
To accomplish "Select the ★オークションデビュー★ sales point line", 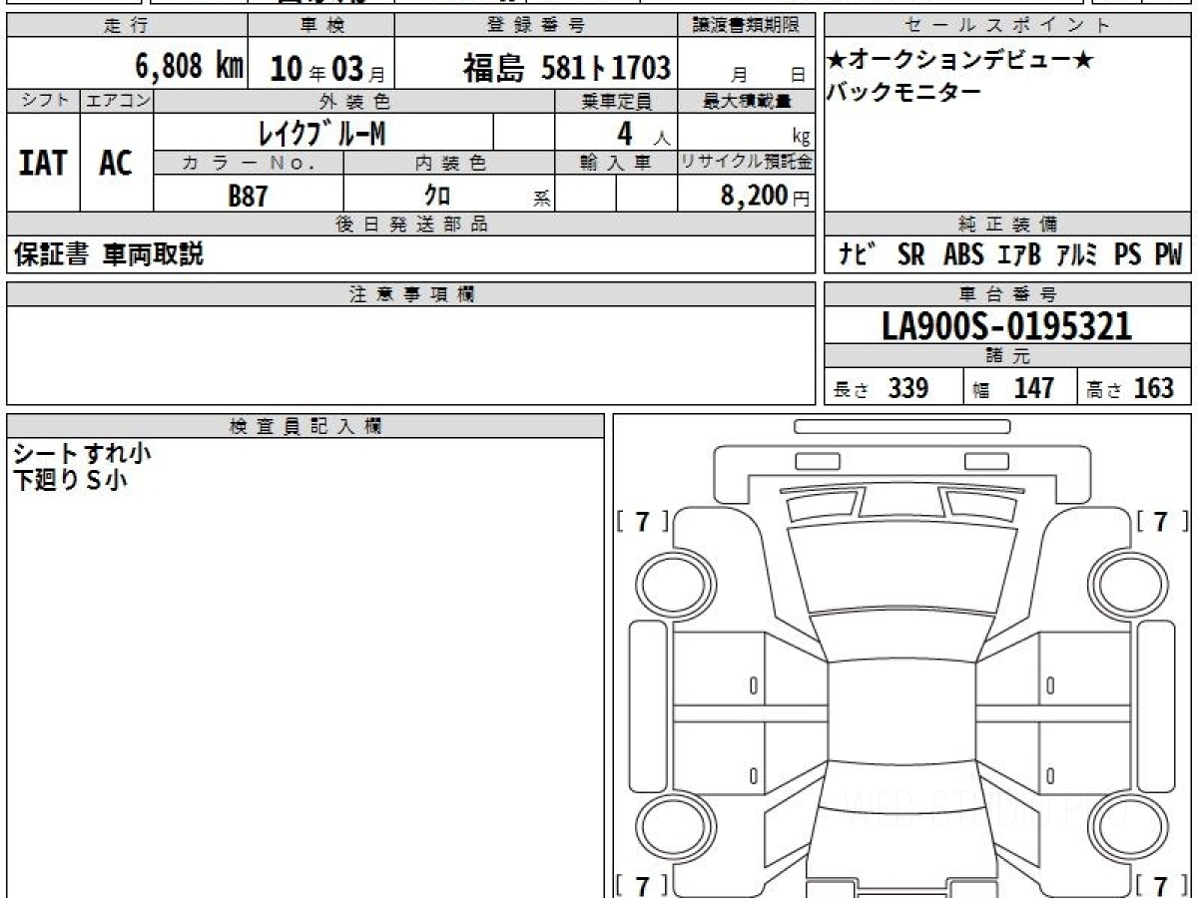I will 959,60.
